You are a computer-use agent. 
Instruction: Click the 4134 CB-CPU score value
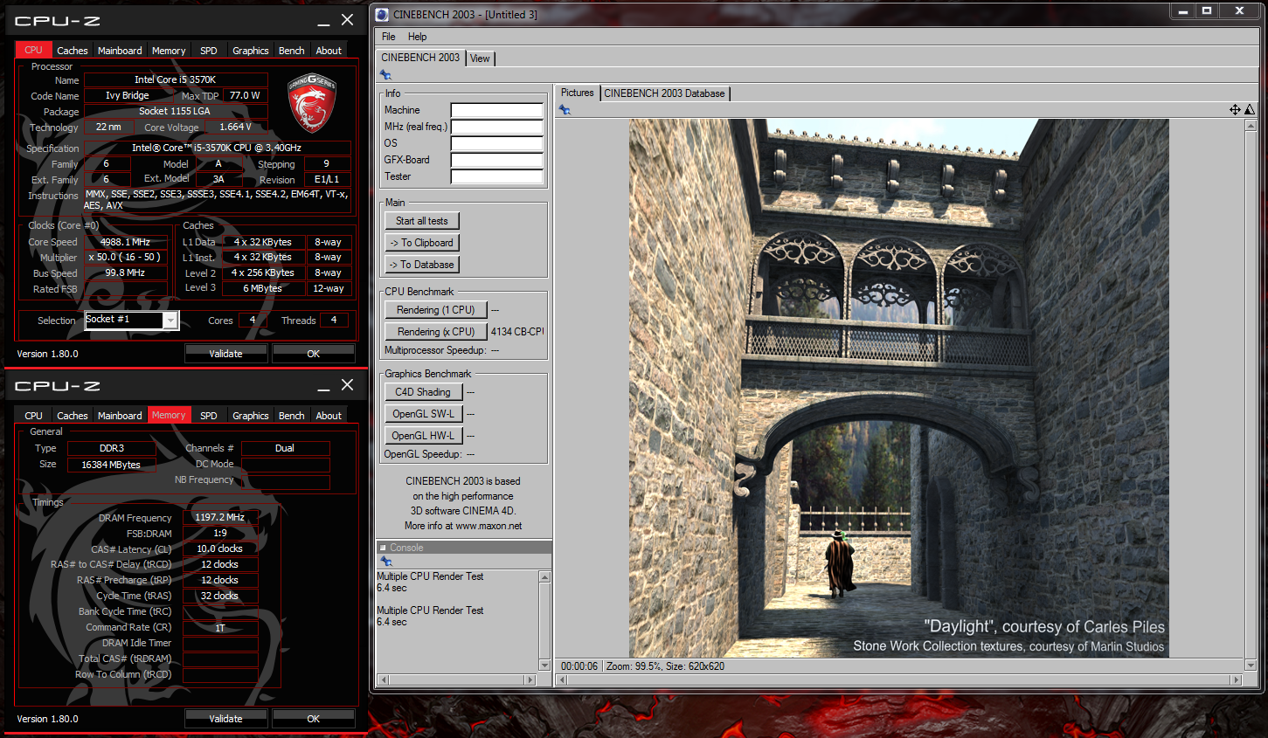(x=517, y=332)
